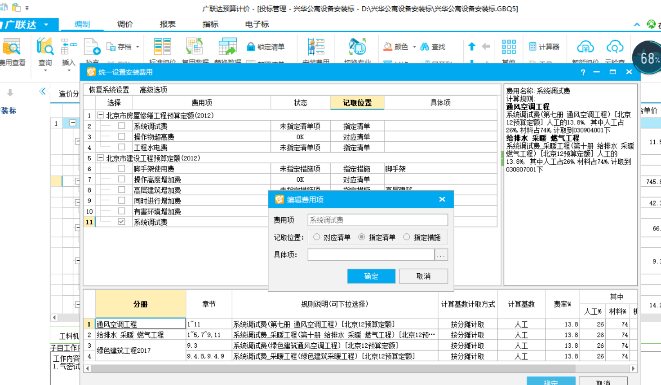Switch to the 指标 ribbon tab
The image size is (661, 385).
210,24
